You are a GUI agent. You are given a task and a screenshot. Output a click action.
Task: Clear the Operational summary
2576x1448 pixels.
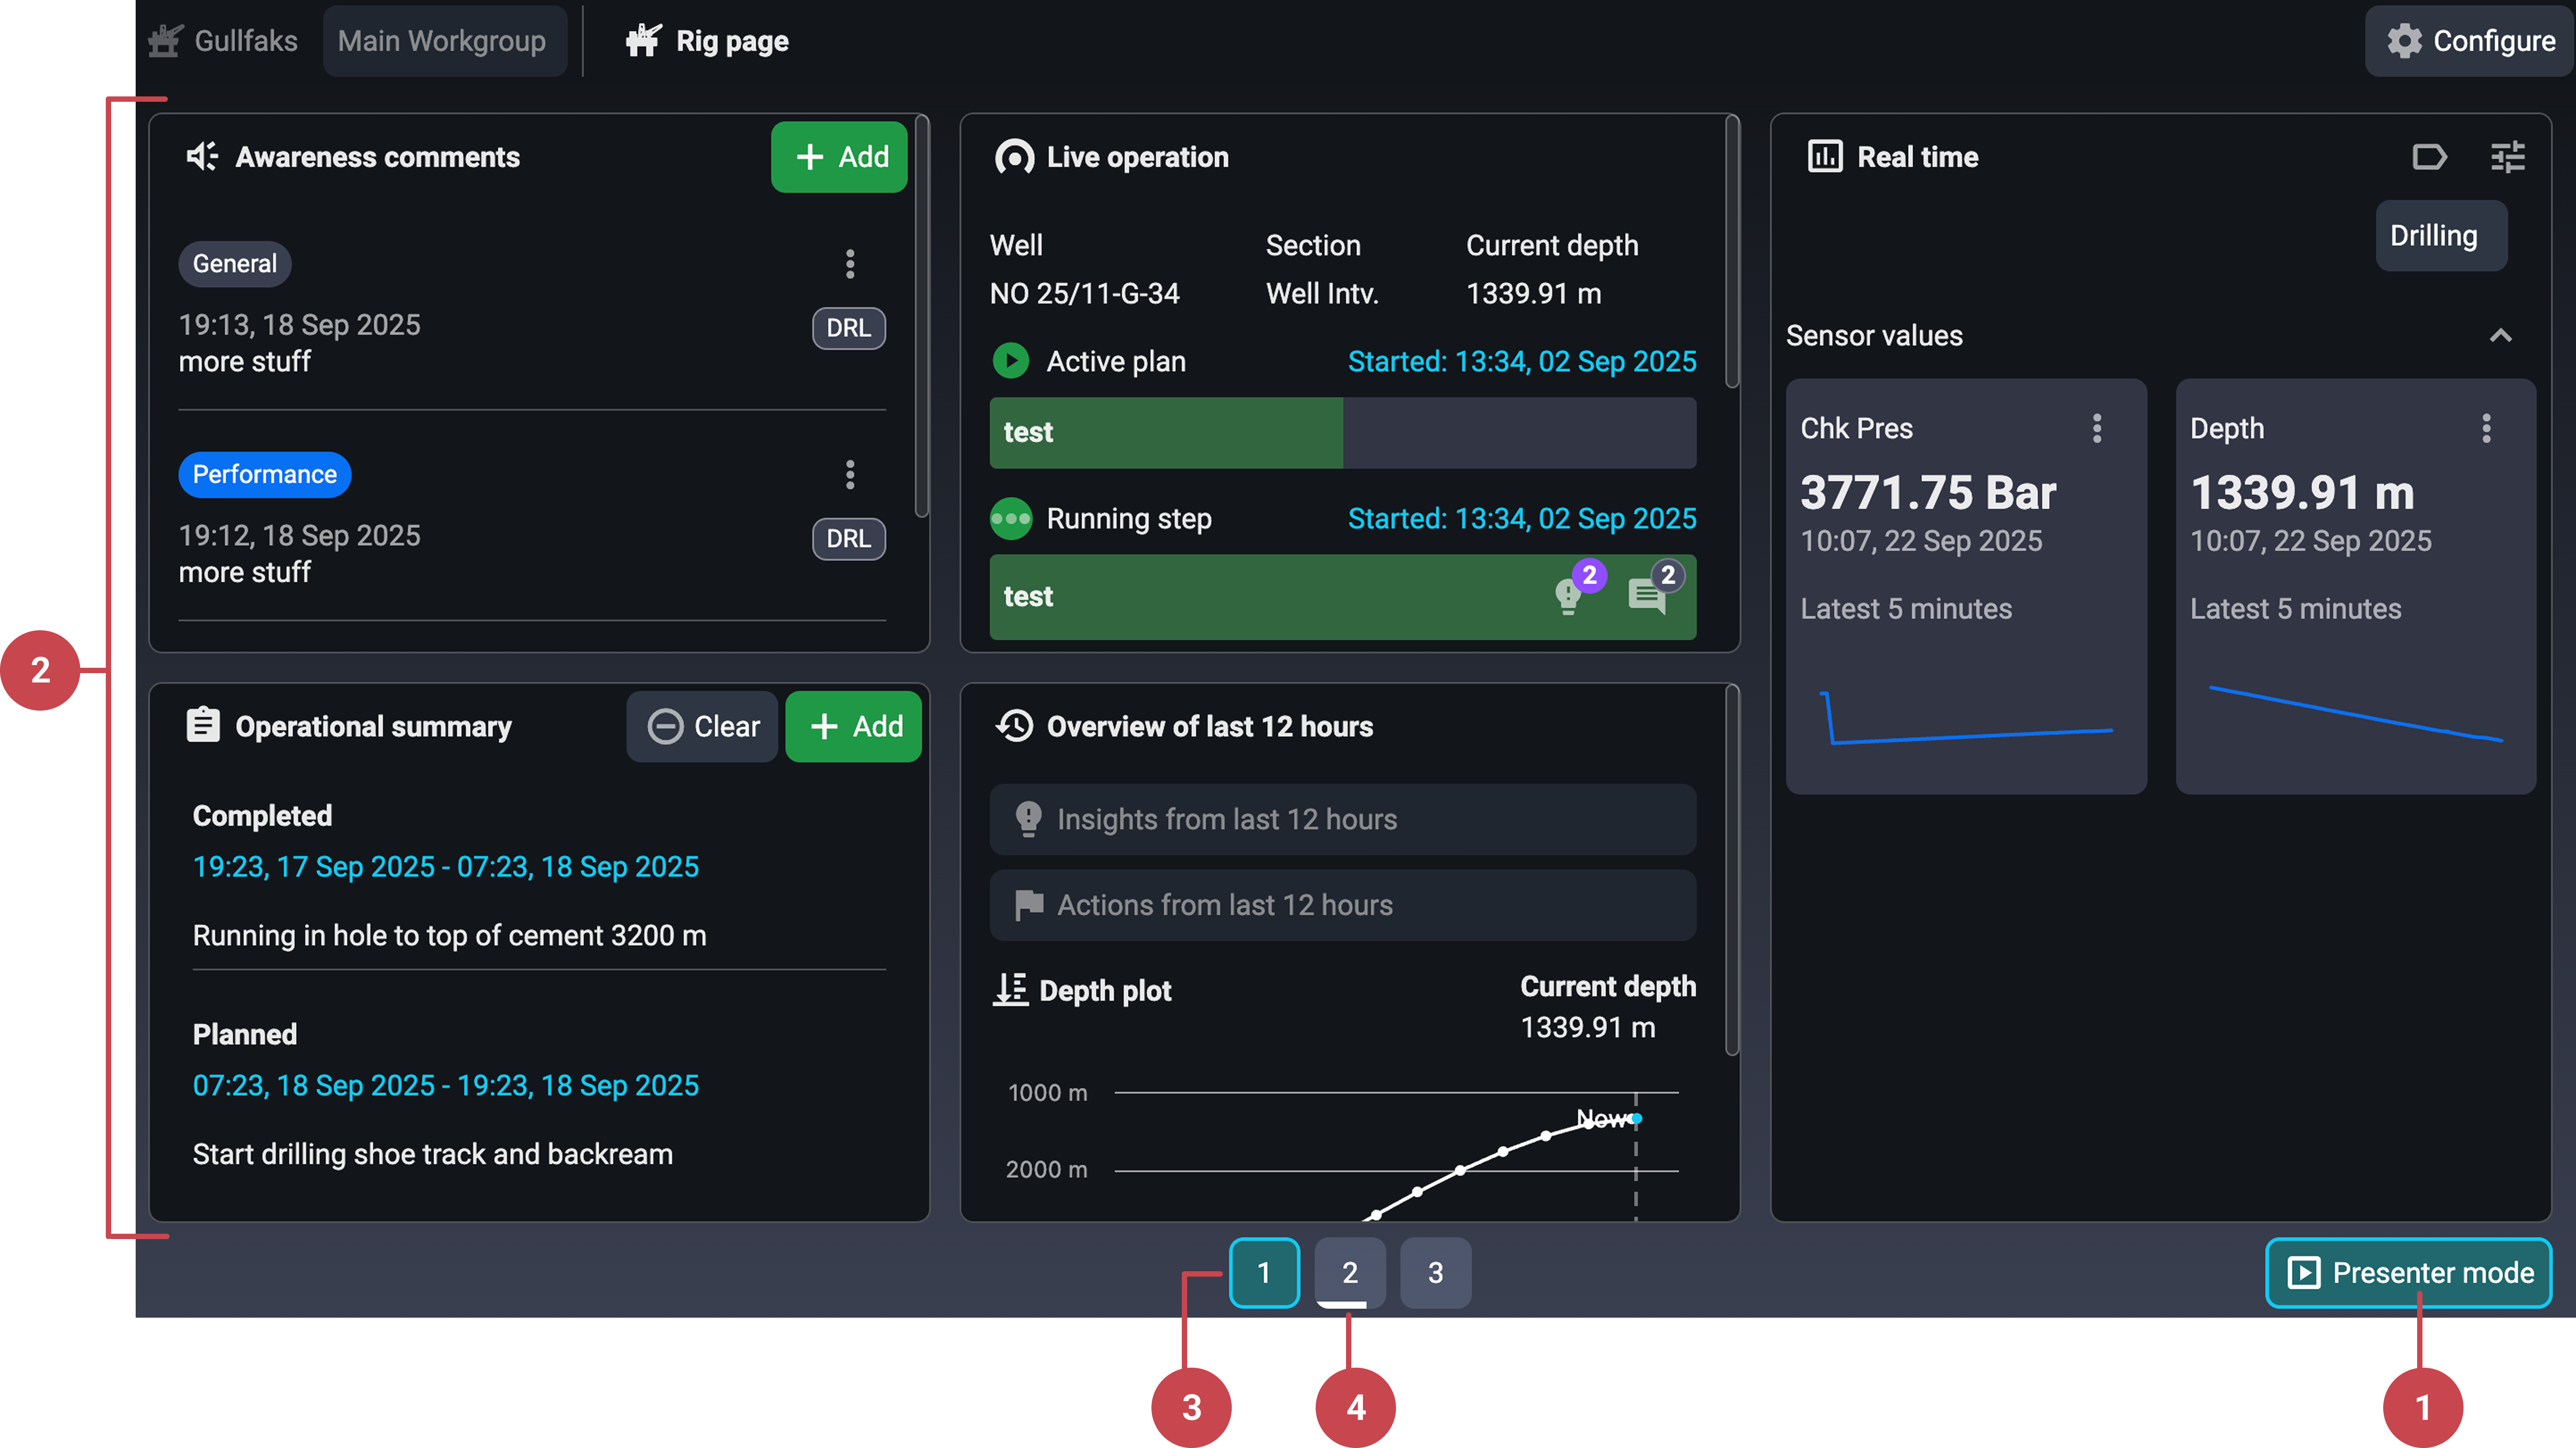point(702,727)
